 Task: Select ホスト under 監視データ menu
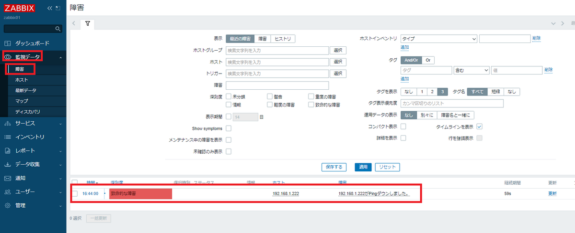point(22,80)
